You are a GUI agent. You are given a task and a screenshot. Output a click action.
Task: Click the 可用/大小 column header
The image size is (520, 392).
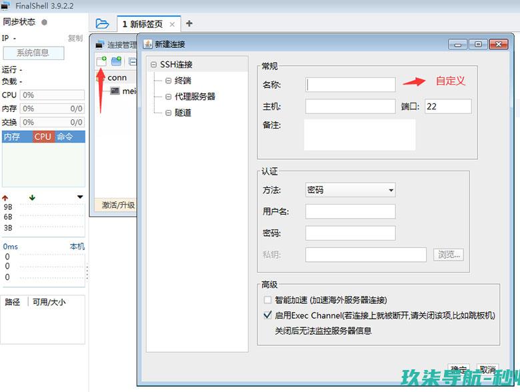pyautogui.click(x=49, y=302)
